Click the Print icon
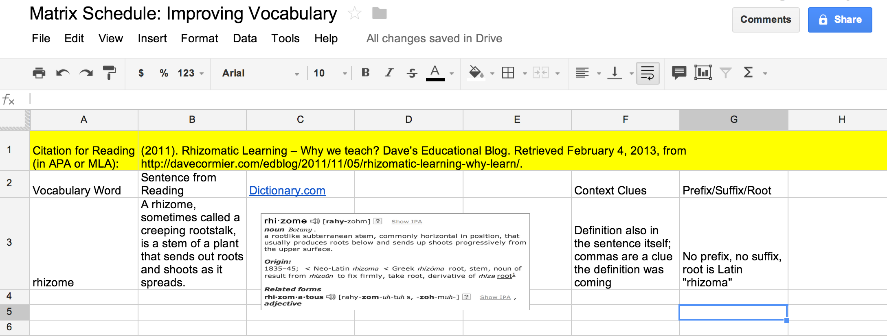 [39, 73]
